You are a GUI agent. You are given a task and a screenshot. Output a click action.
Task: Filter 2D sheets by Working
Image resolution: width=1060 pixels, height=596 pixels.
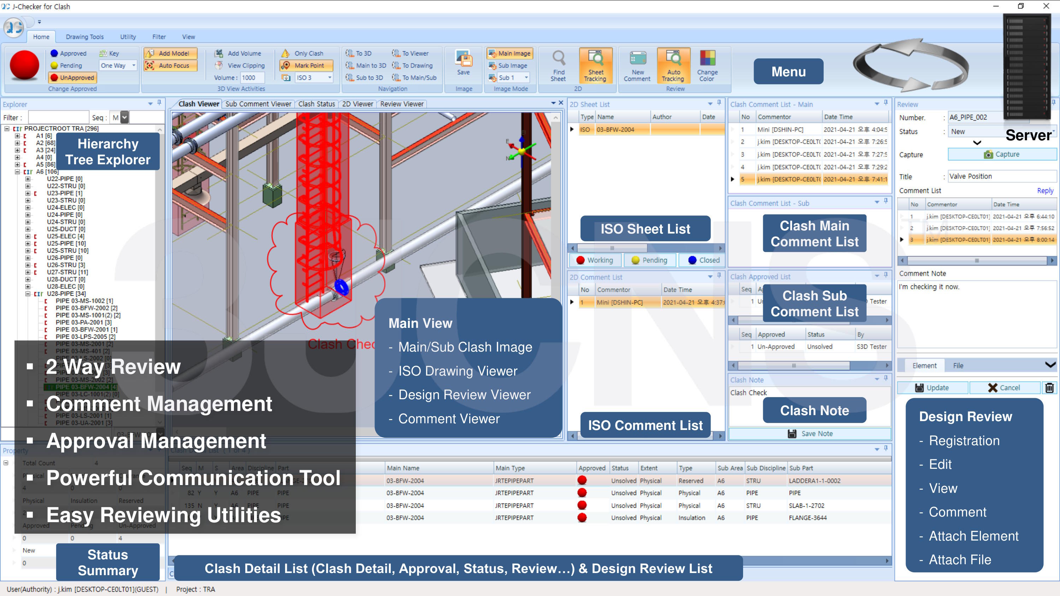(x=595, y=260)
